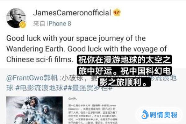
Task: Click the 旅中好运。祝中国科幻电 subtitle line
Action: click(x=124, y=71)
